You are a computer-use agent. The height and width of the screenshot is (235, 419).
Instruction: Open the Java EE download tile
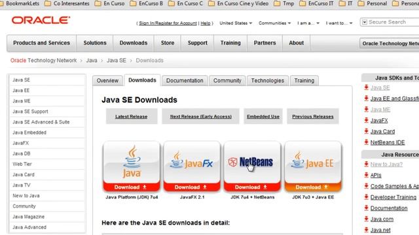pos(313,166)
